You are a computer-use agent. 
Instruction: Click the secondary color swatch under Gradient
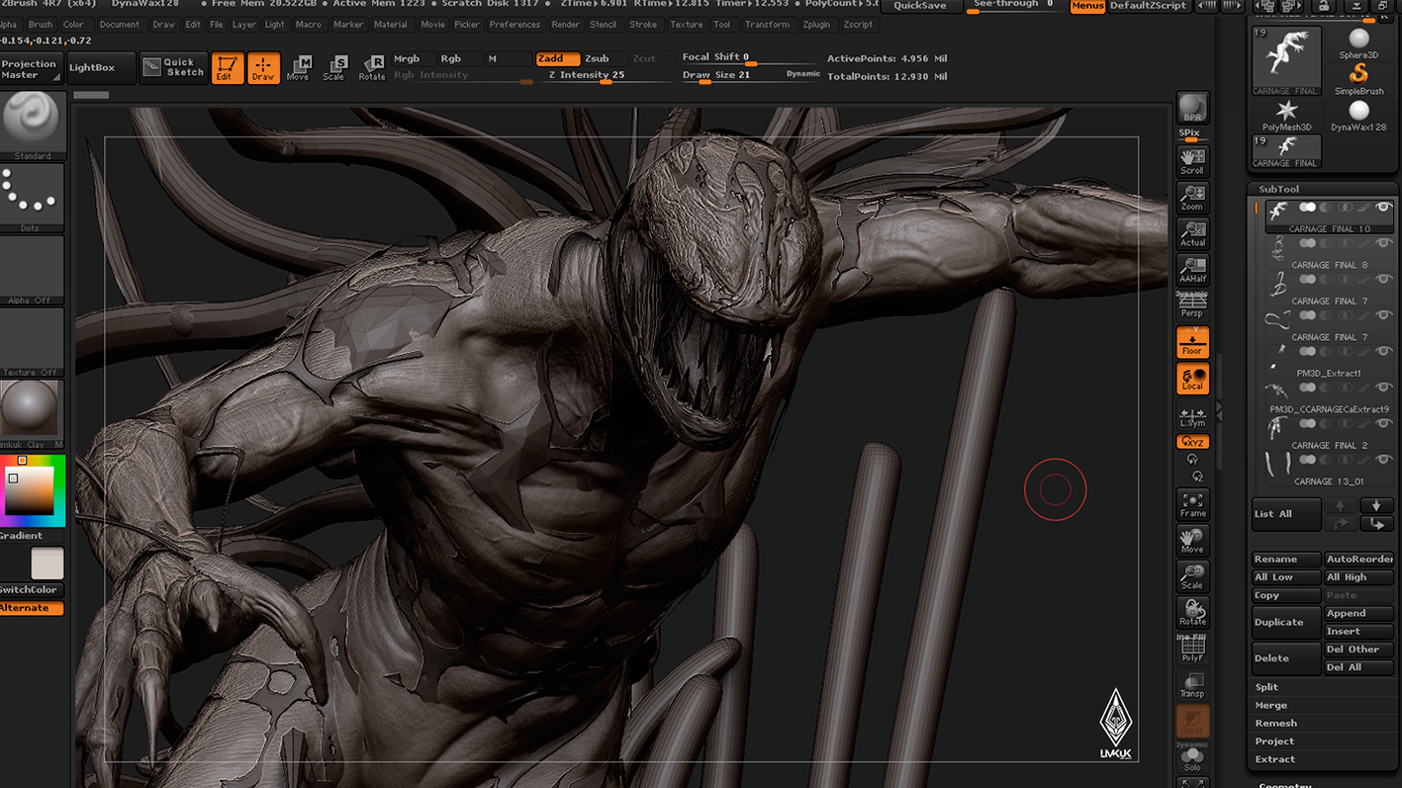[47, 564]
